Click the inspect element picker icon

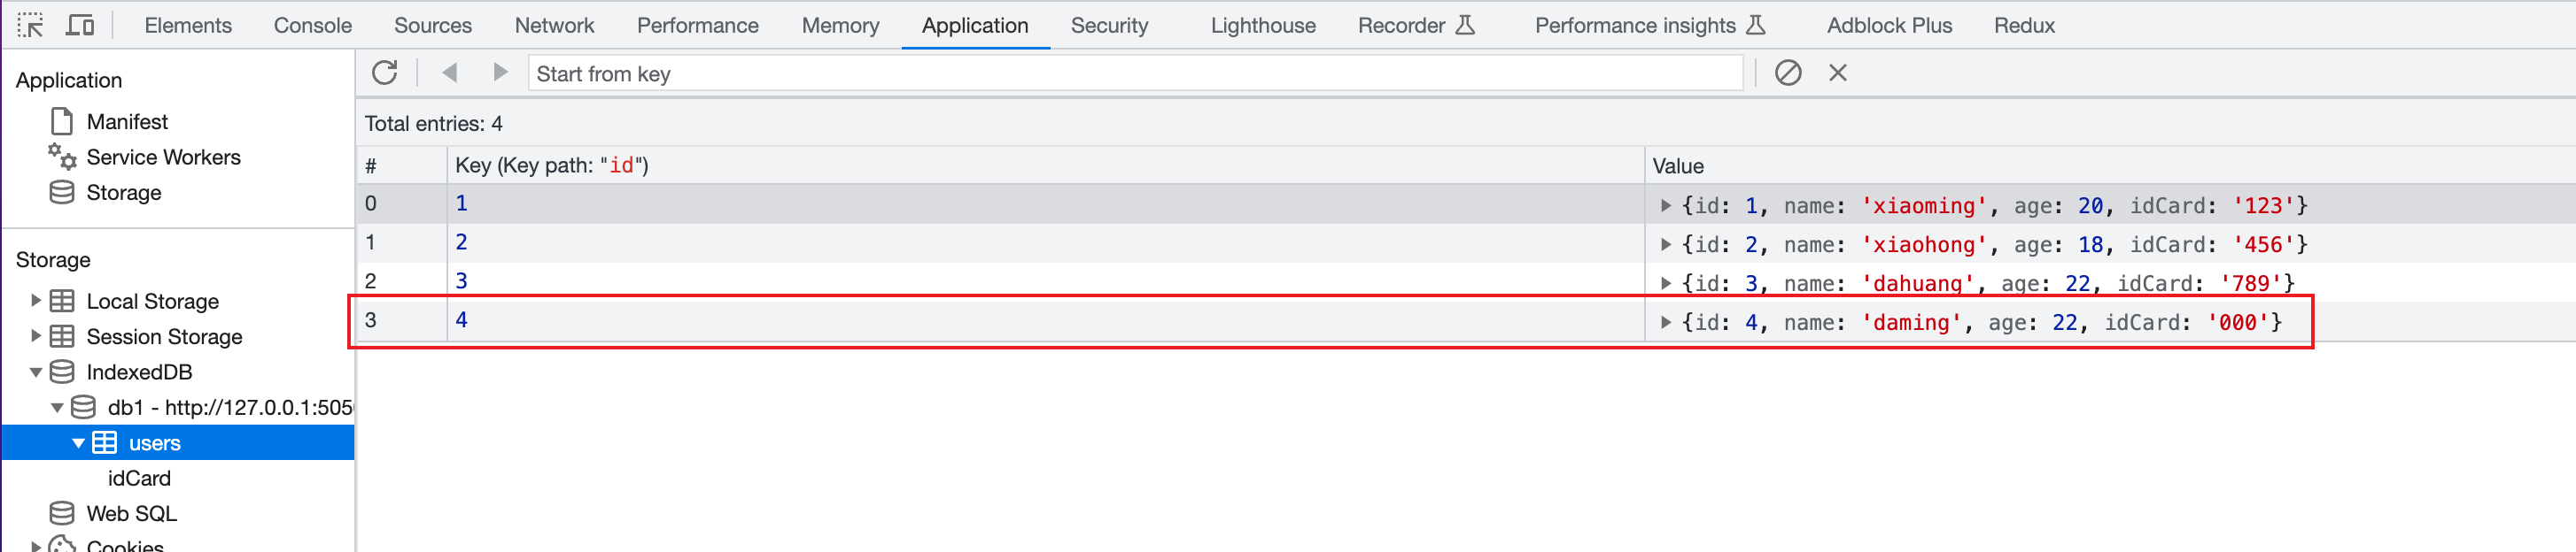click(31, 25)
